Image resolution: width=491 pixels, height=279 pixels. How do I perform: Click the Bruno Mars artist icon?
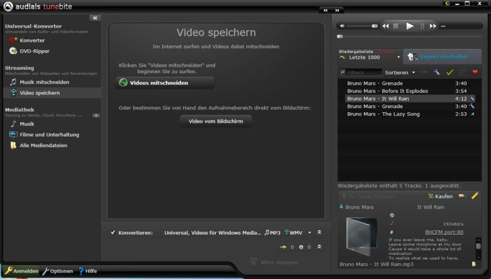(x=341, y=207)
